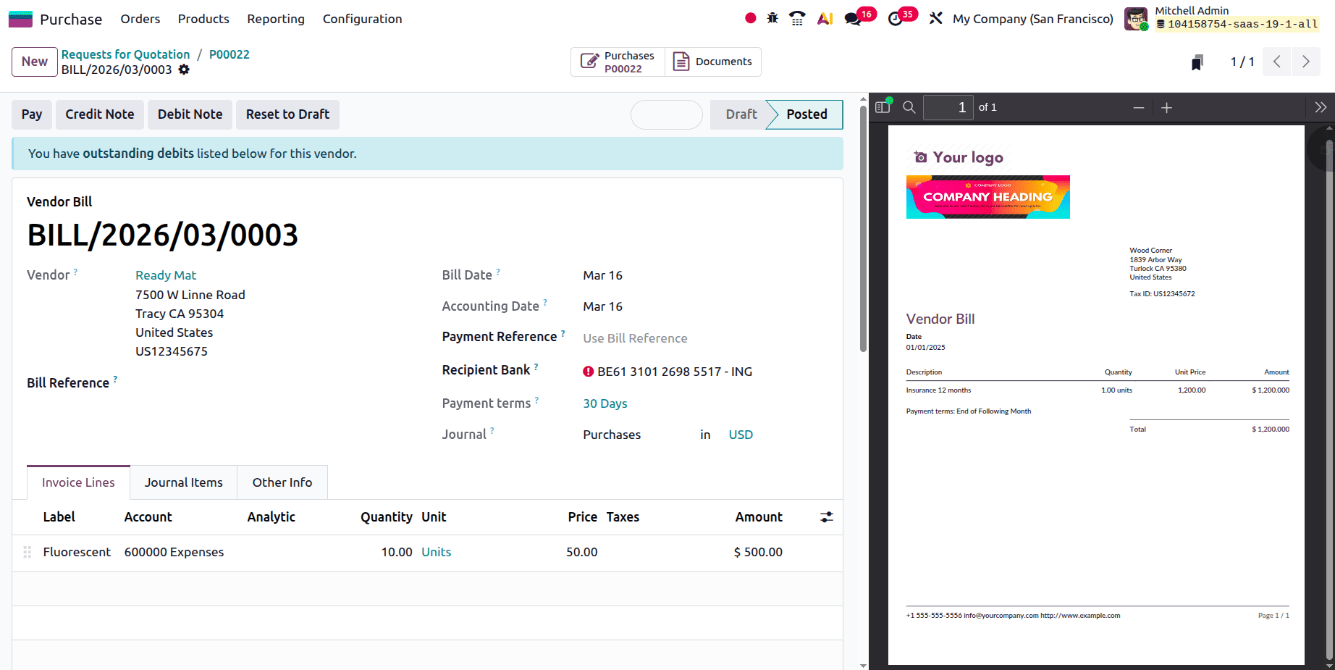Open the Orders menu
This screenshot has width=1335, height=670.
coord(140,19)
